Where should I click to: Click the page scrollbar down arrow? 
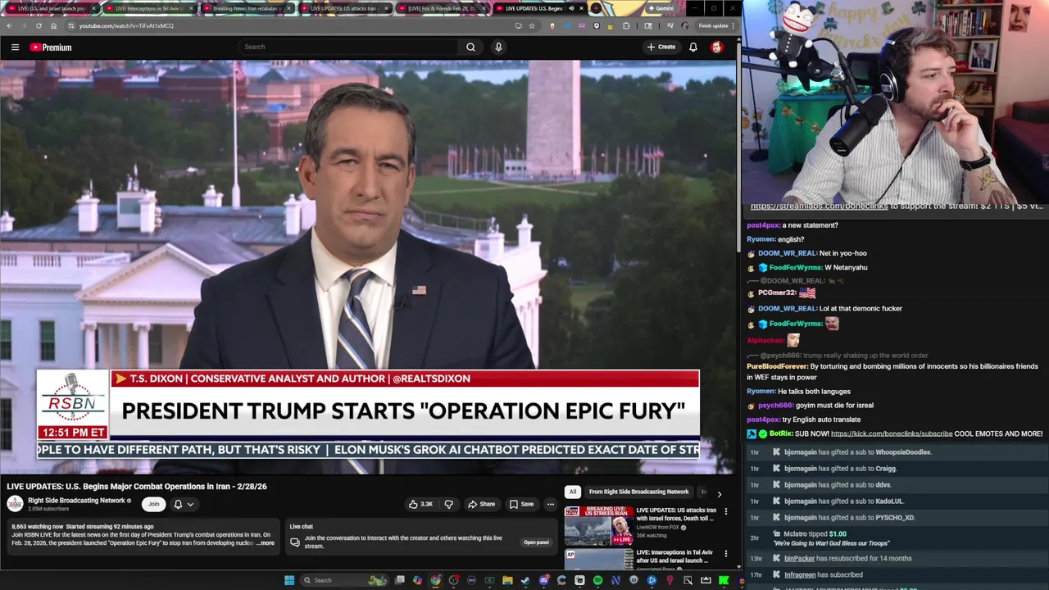pos(738,567)
